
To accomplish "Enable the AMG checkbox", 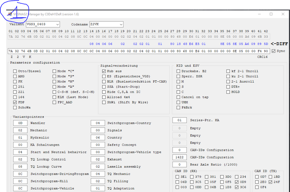I will [15, 76].
